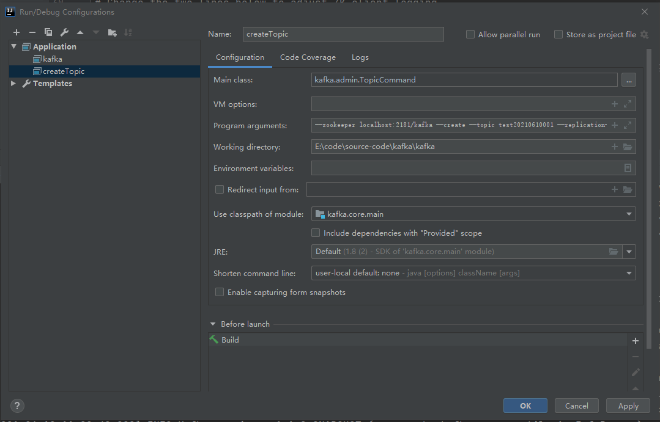Viewport: 660px width, 422px height.
Task: Click the Apply button
Action: click(628, 406)
